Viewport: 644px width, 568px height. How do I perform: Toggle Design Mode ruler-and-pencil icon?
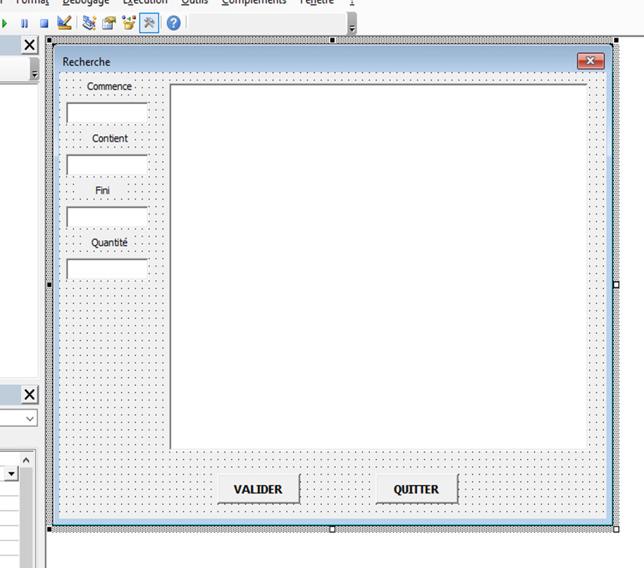pos(64,23)
